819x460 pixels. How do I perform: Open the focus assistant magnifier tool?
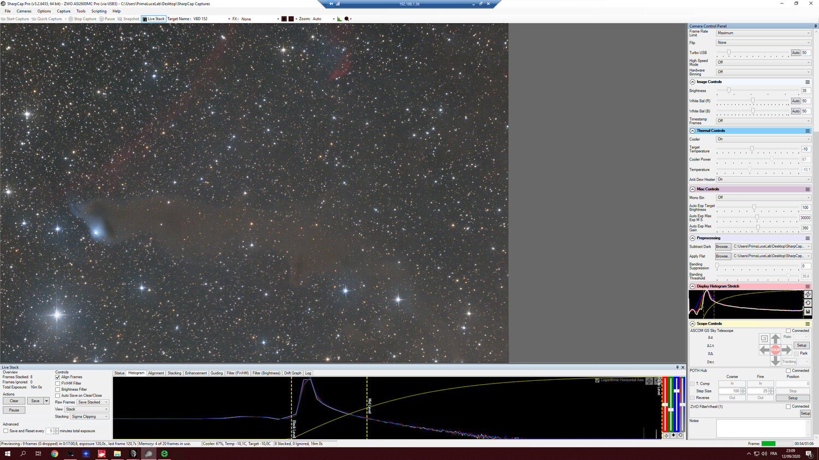point(347,19)
